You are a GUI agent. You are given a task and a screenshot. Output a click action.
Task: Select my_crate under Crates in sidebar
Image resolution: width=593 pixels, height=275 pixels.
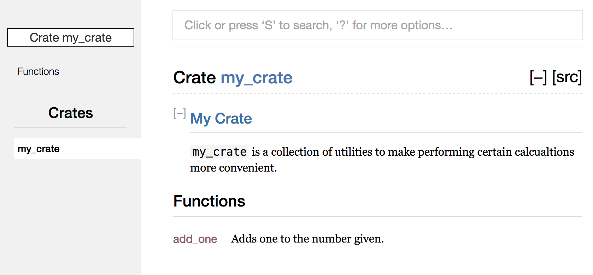(x=39, y=149)
